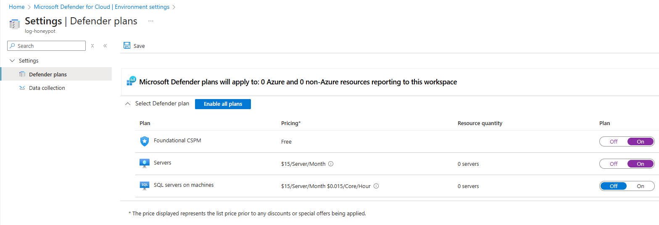
Task: Click the Defender plans sidebar icon
Action: point(22,74)
